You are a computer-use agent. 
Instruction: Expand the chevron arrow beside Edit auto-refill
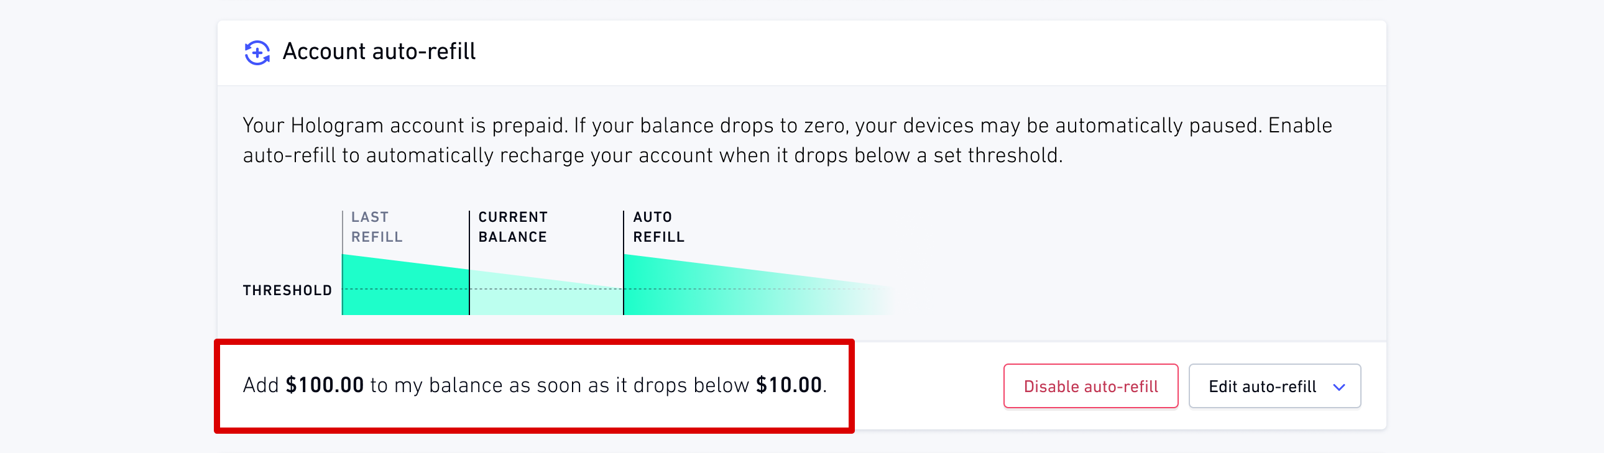pos(1339,388)
